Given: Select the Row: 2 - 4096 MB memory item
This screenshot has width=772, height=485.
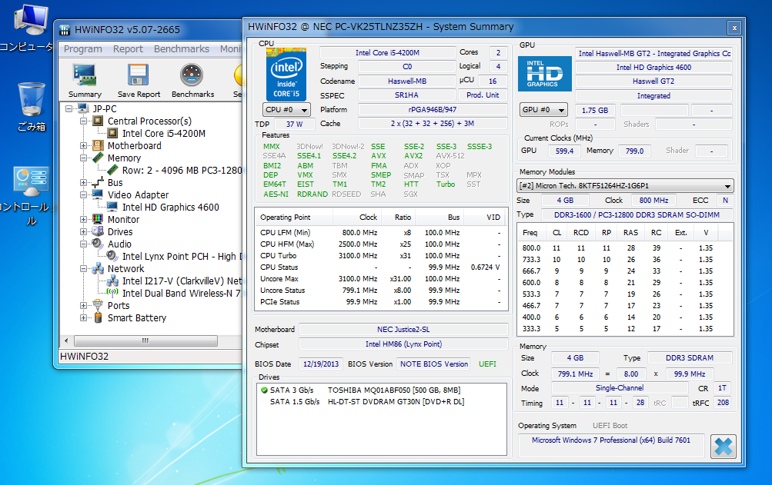Looking at the screenshot, I should coord(182,170).
